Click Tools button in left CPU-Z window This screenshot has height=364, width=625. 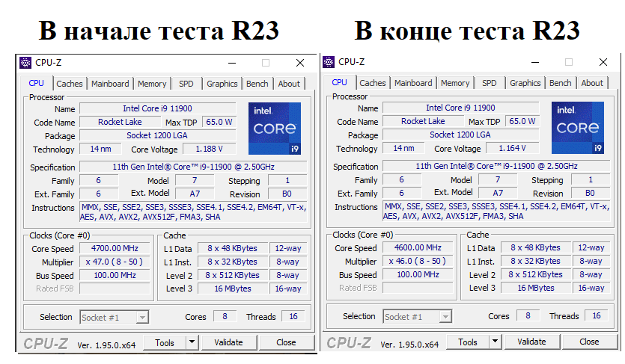165,342
